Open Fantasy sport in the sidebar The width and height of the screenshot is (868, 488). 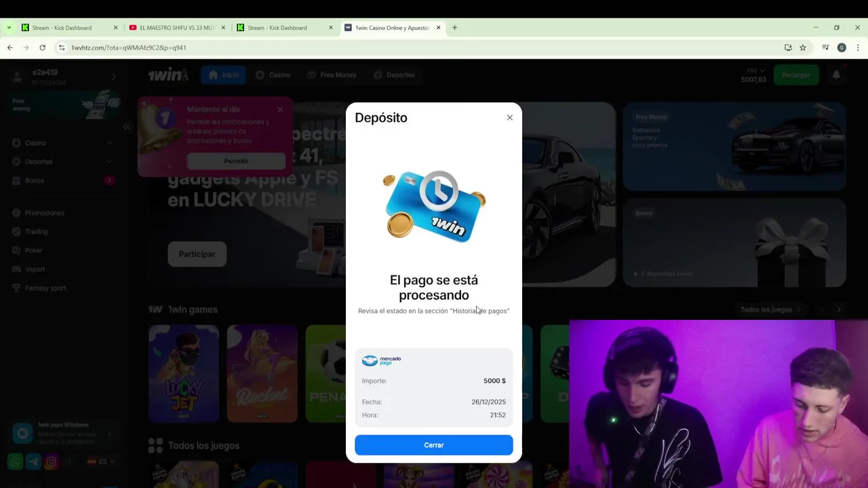pyautogui.click(x=62, y=288)
